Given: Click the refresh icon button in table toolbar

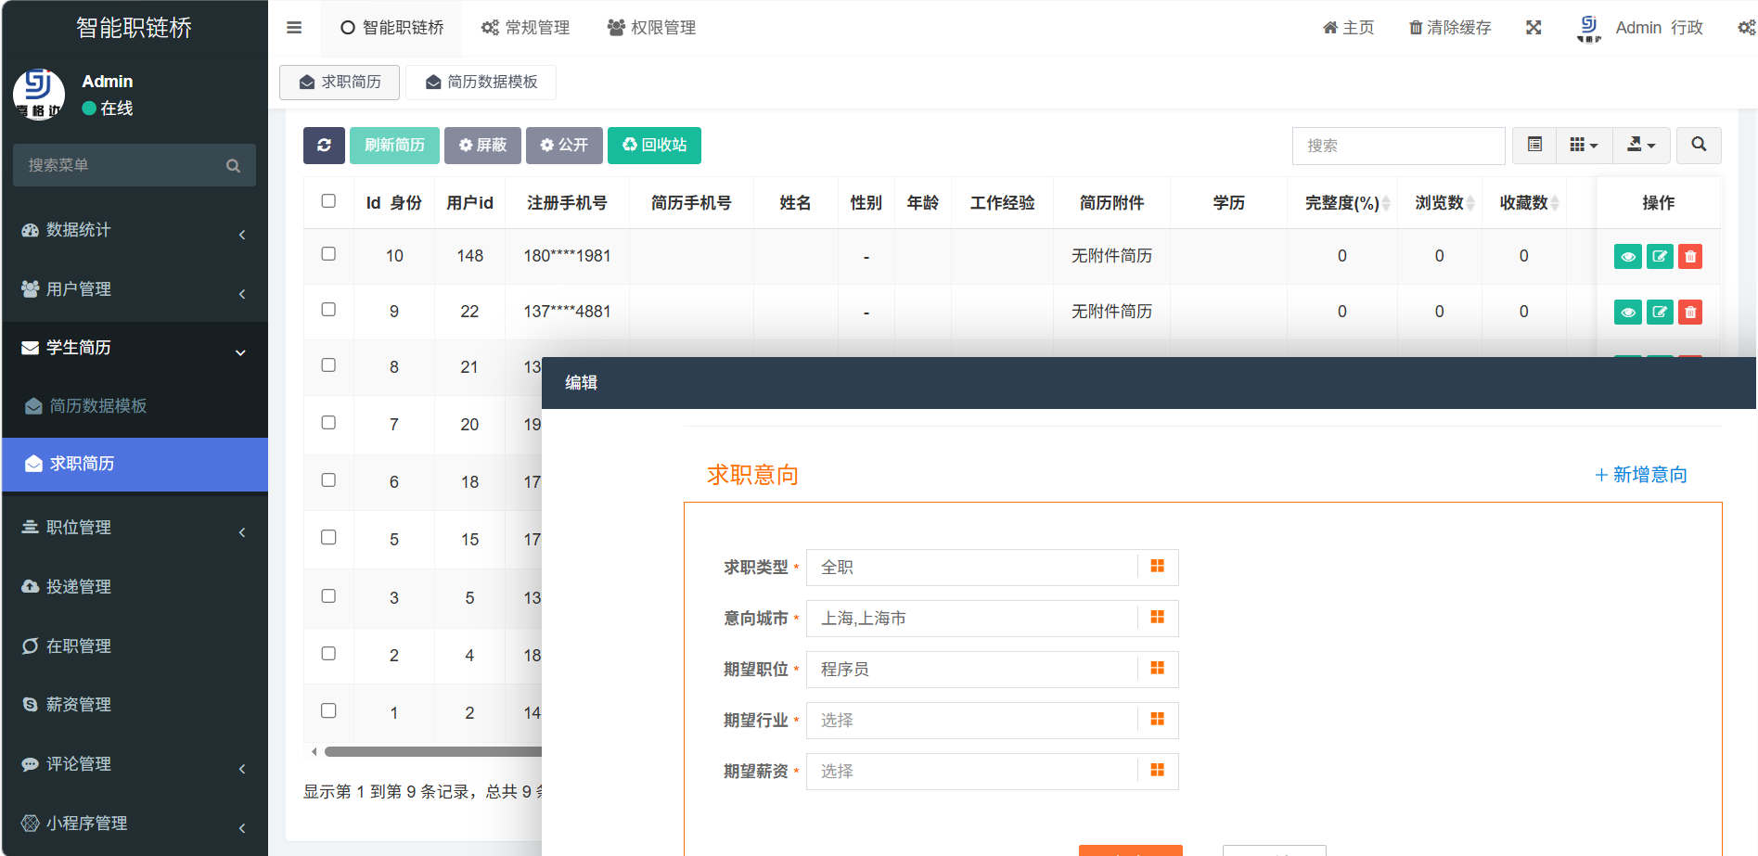Looking at the screenshot, I should pos(324,146).
